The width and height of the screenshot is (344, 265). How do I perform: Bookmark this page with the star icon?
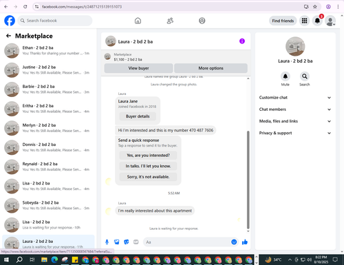click(315, 7)
